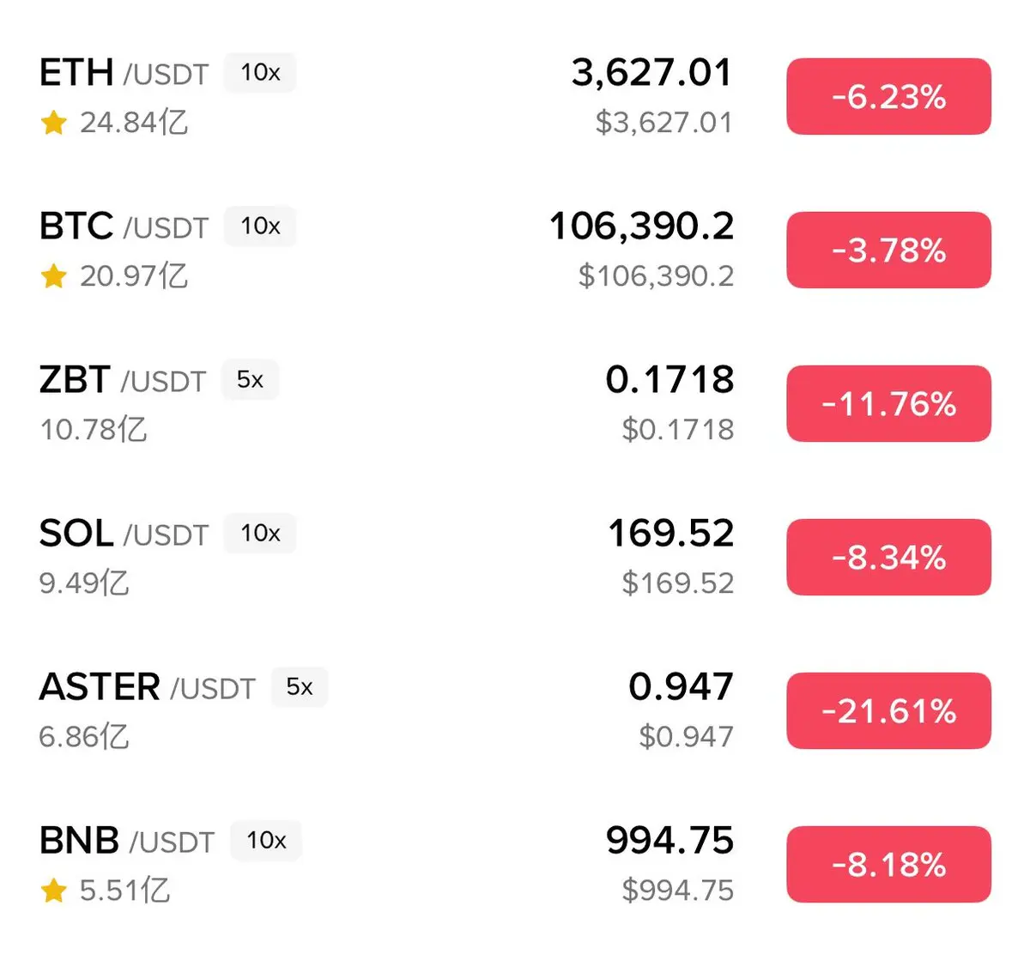
Task: Tap the ZBT 5x leverage badge
Action: [250, 380]
